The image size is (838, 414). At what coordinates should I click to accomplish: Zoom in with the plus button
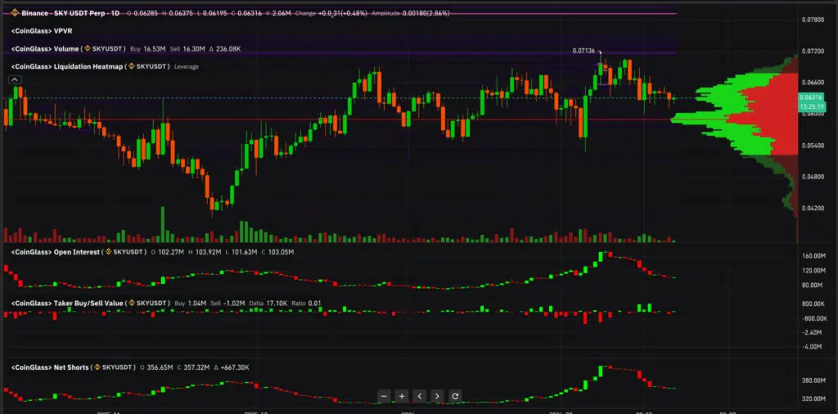tap(402, 396)
